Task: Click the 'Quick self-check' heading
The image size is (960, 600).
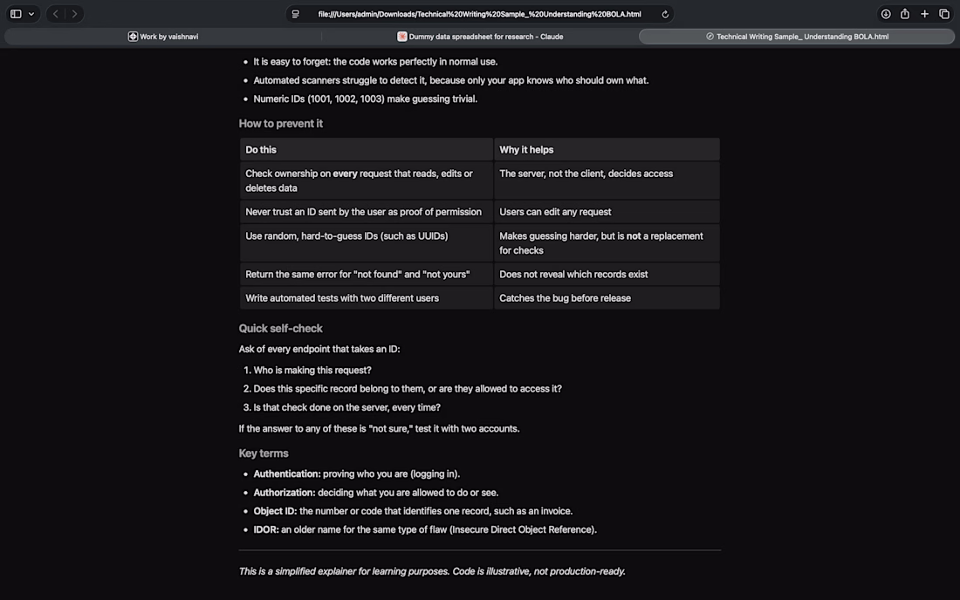Action: pos(280,329)
